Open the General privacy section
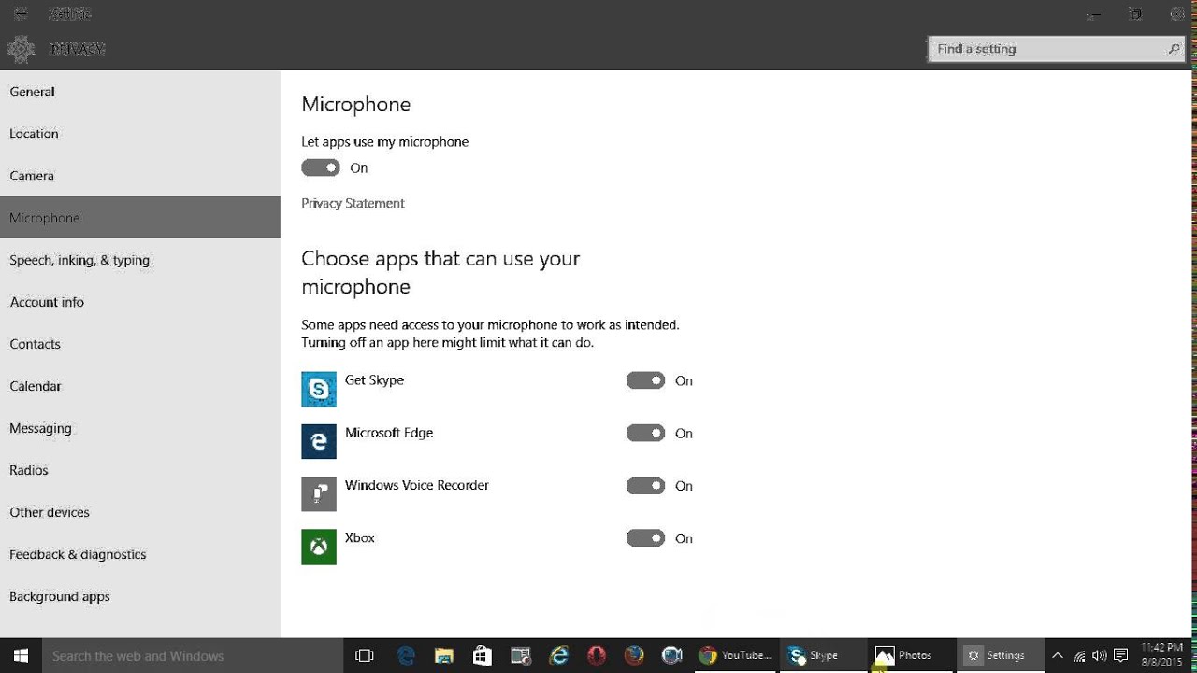This screenshot has width=1197, height=673. [x=140, y=92]
